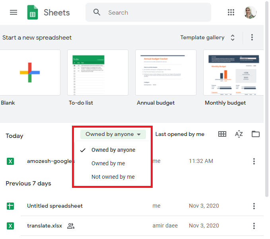The height and width of the screenshot is (239, 270).
Task: Click the shared people icon beside translate.xlsx
Action: click(71, 226)
